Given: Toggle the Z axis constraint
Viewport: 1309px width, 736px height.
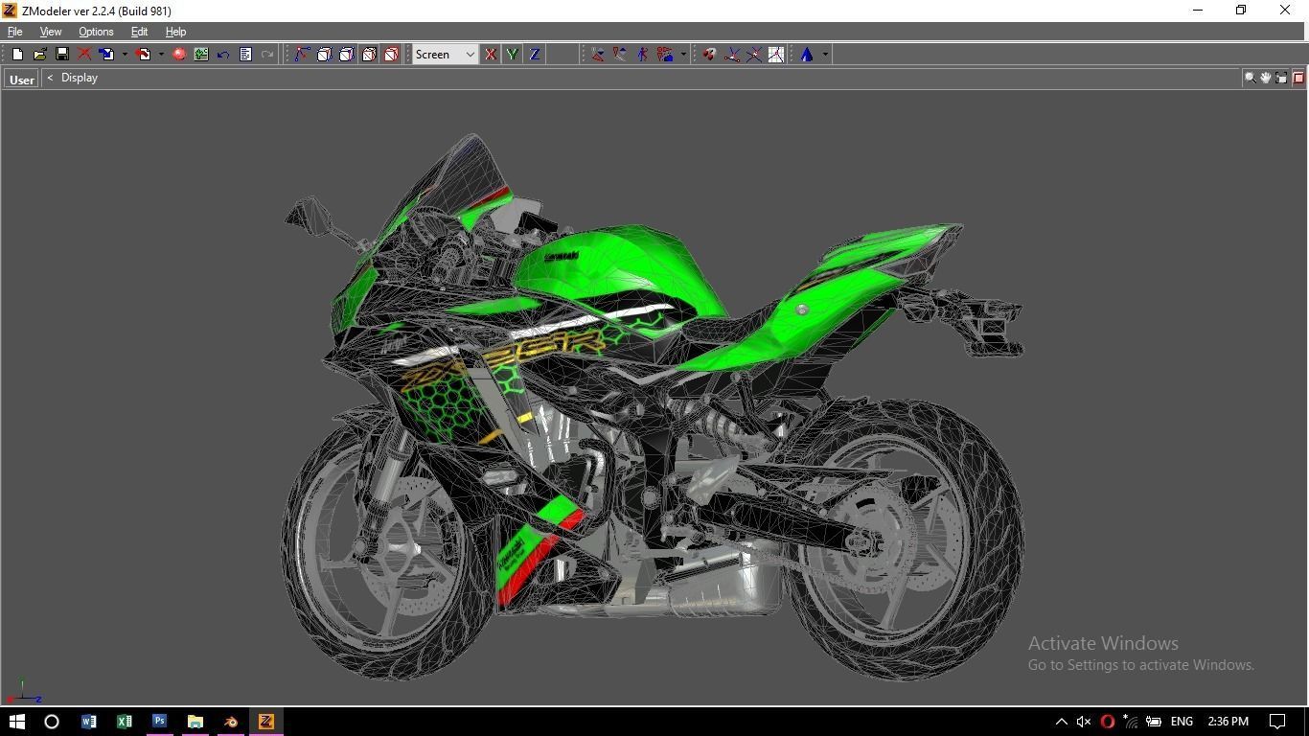Looking at the screenshot, I should (x=535, y=55).
